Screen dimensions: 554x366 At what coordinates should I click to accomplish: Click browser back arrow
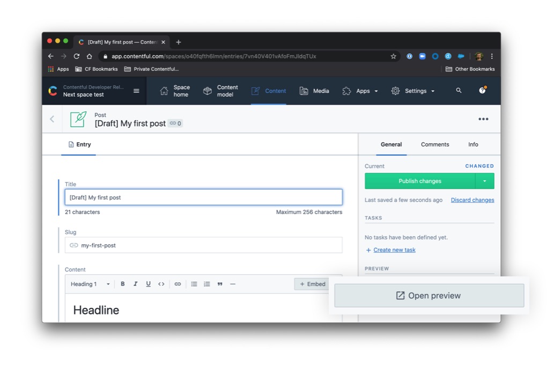pyautogui.click(x=51, y=56)
